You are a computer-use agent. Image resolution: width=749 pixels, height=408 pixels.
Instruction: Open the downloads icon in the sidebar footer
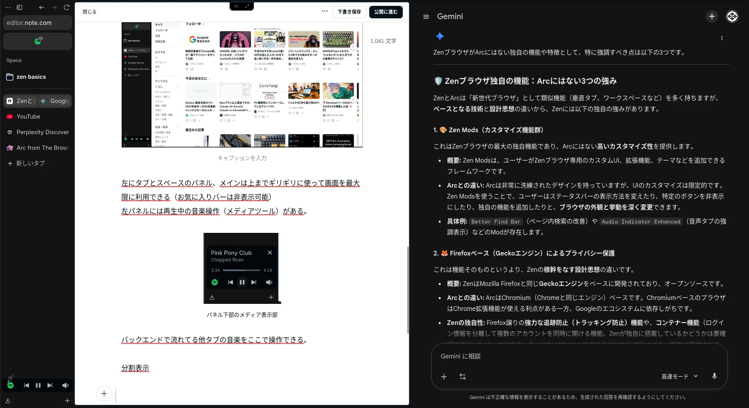point(8,401)
